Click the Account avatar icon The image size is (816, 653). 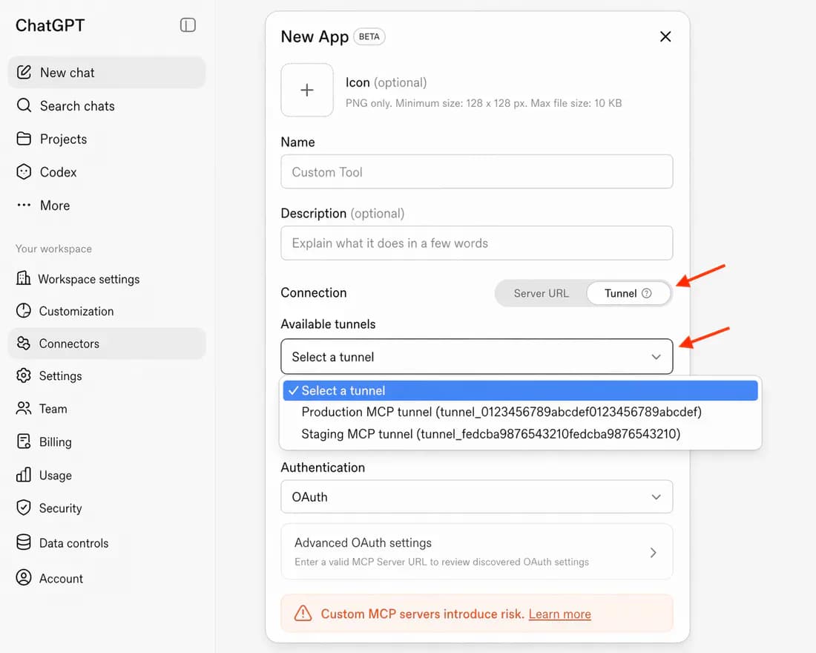tap(24, 577)
